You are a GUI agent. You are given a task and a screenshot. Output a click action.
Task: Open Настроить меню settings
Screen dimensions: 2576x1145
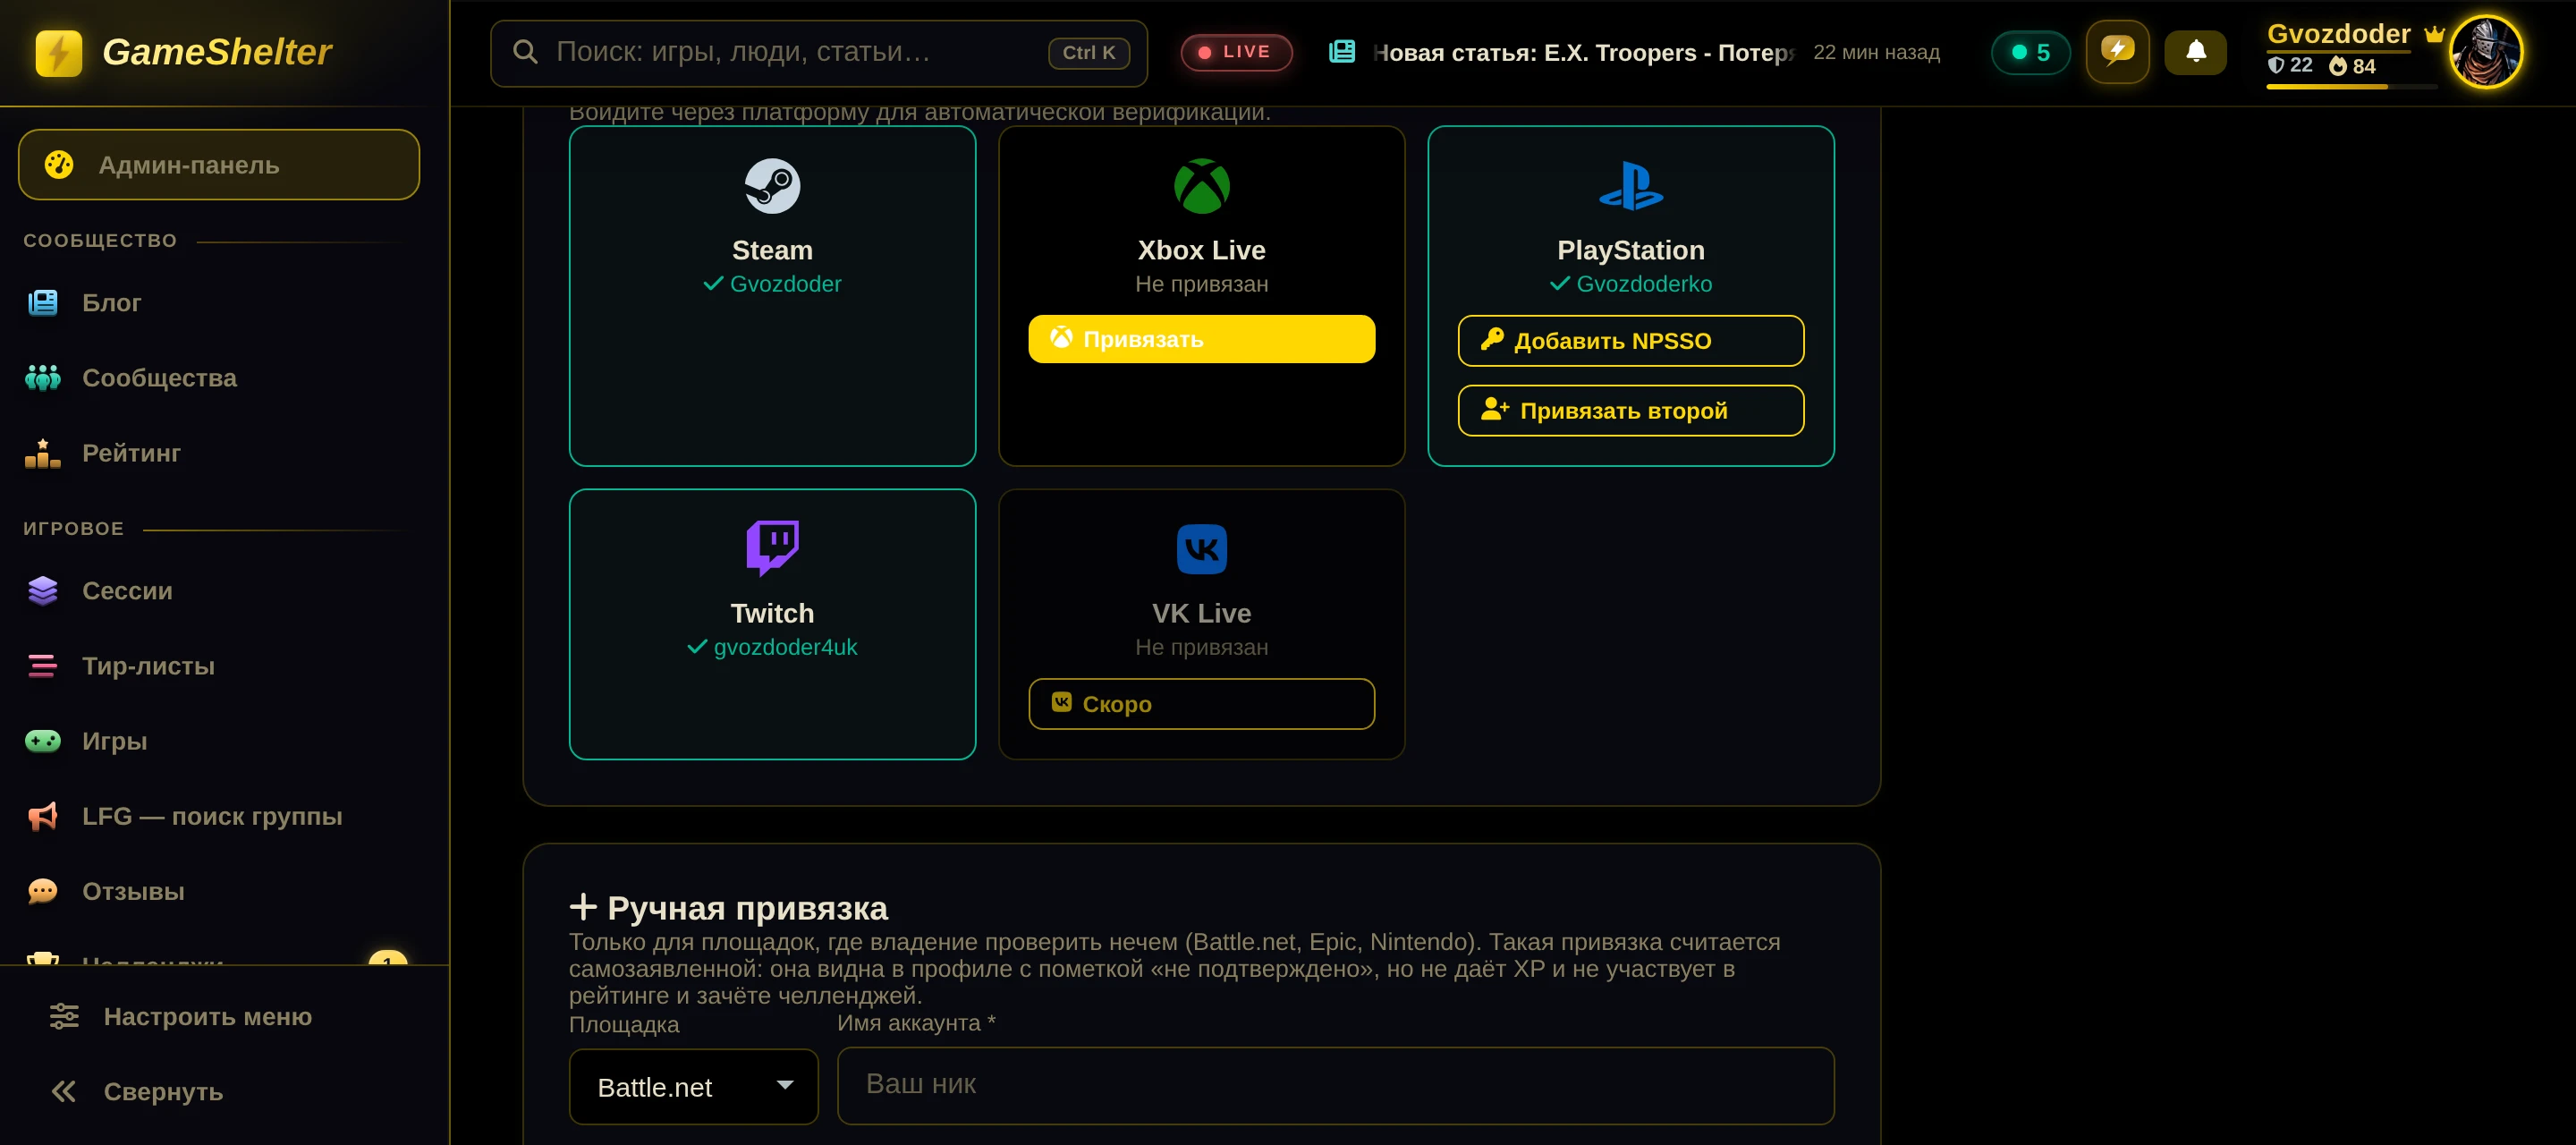pyautogui.click(x=208, y=1016)
